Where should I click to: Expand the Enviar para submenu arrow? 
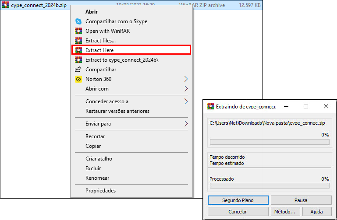[x=186, y=124]
